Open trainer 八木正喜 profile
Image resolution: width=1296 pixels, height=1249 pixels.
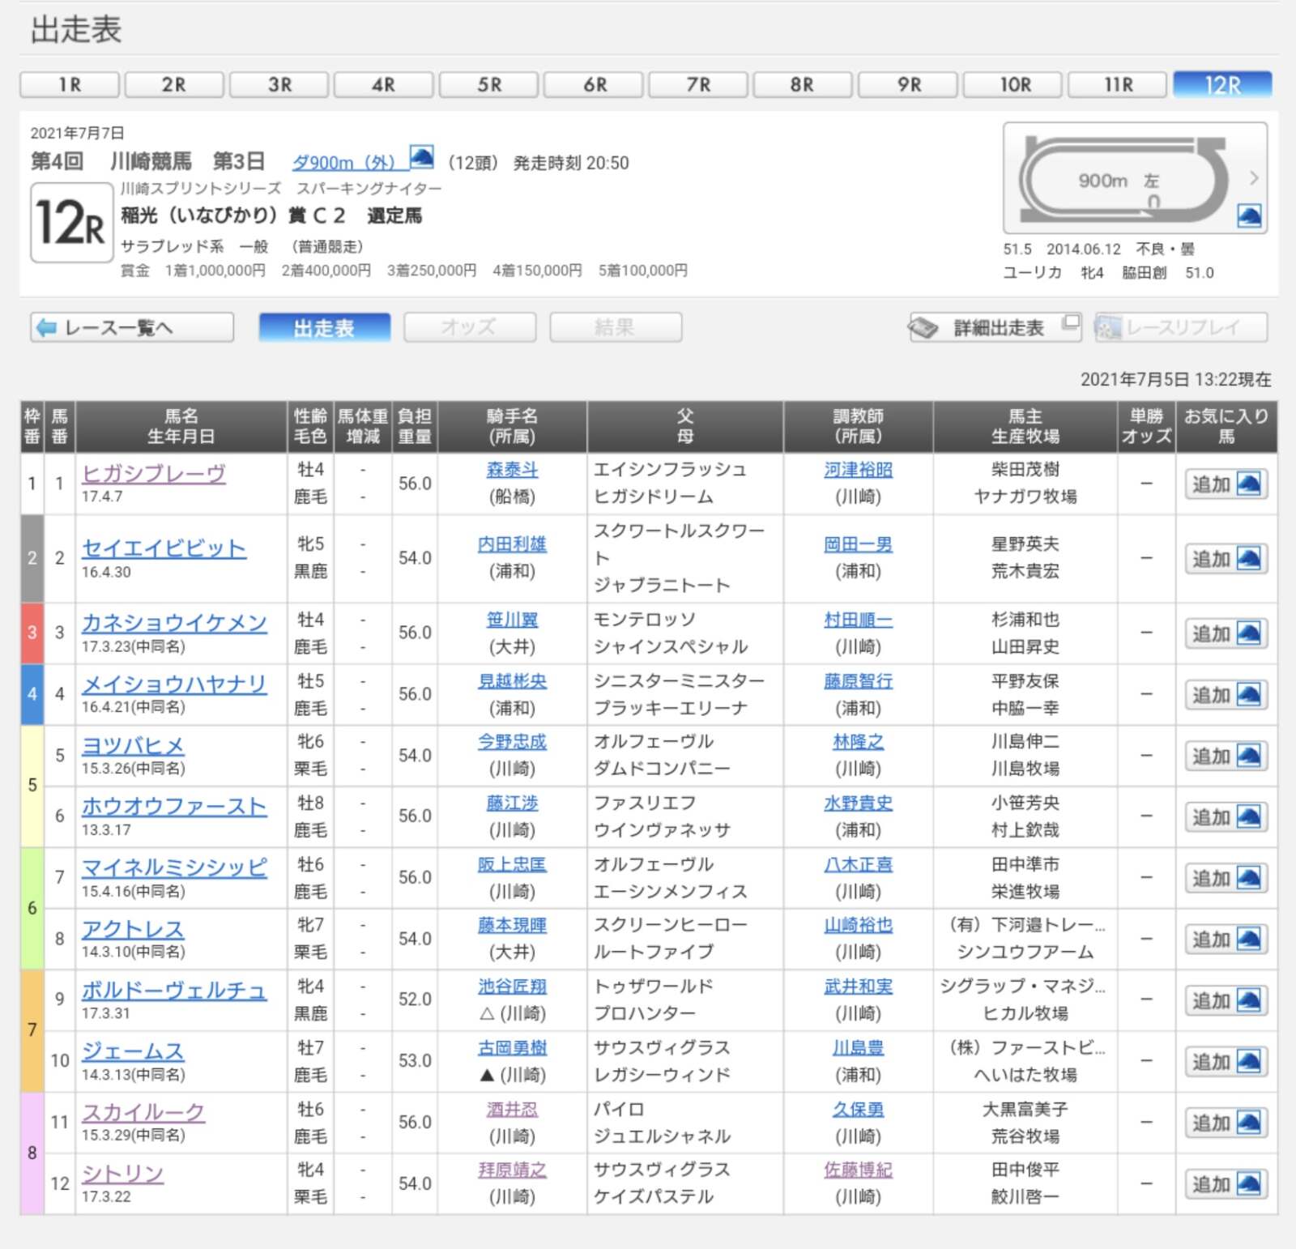click(x=859, y=864)
